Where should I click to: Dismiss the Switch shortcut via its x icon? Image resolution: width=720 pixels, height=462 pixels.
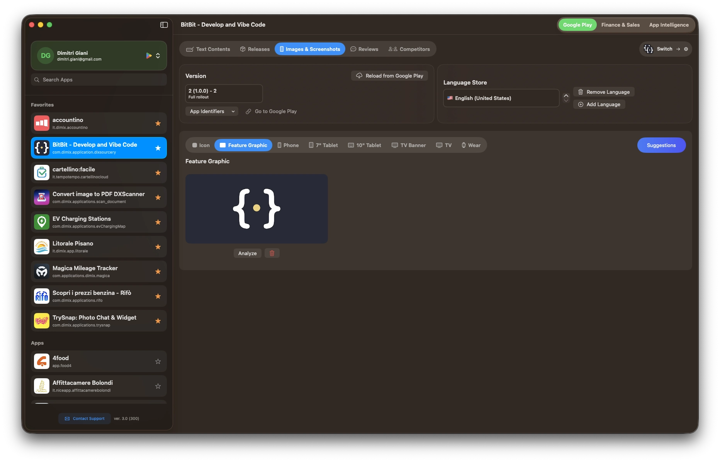pos(686,49)
